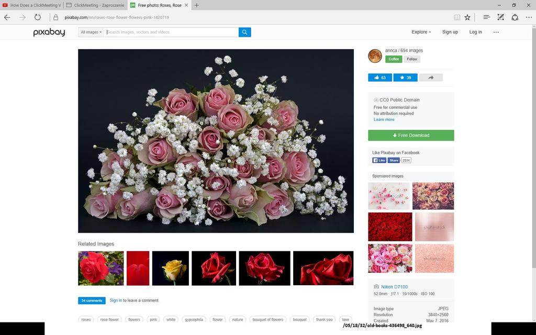This screenshot has height=335, width=536.
Task: Open the Learn more license link
Action: coord(384,120)
